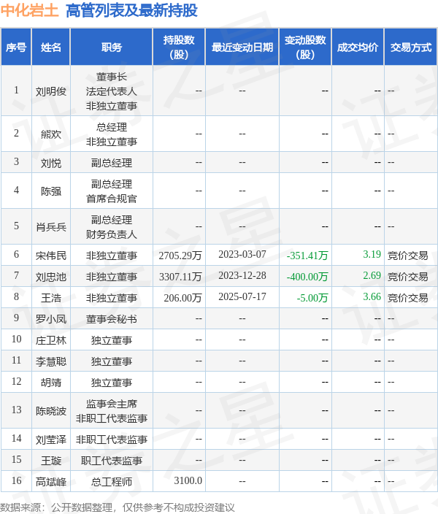The width and height of the screenshot is (438, 514).
Task: Click 职工代表监事 position of 王璇
Action: 112,461
